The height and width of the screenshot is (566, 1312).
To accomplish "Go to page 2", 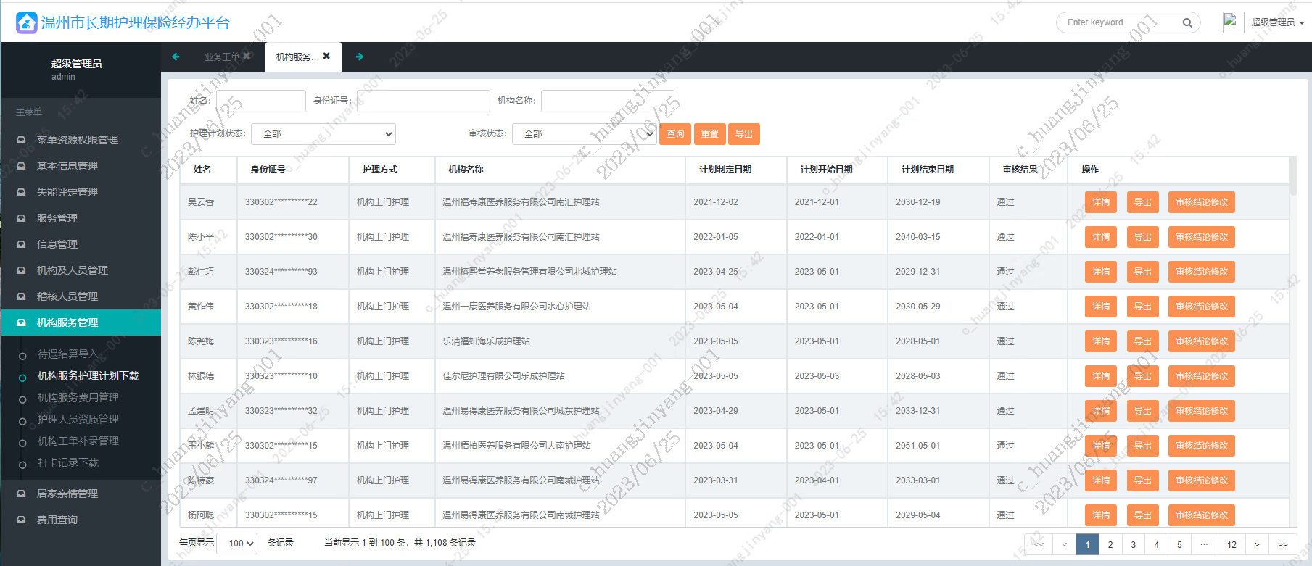I will click(x=1110, y=544).
